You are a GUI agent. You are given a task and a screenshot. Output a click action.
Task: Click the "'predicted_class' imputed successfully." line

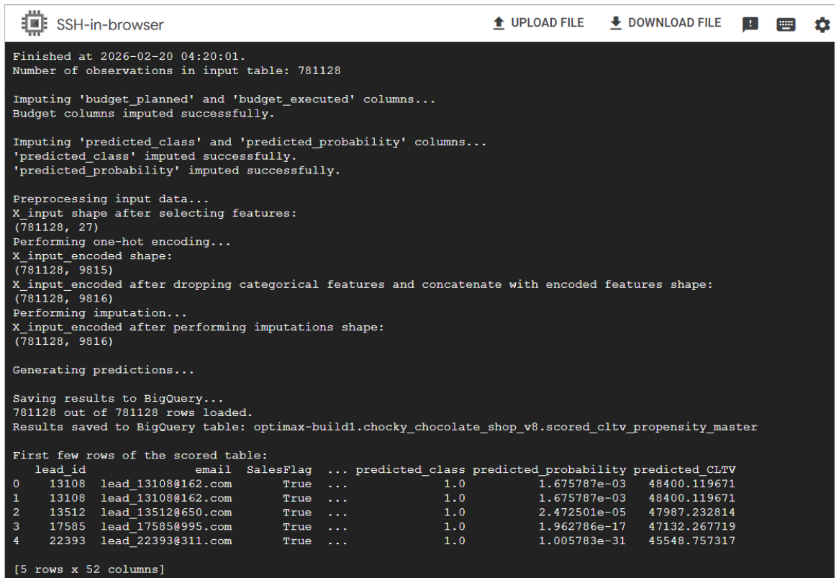155,156
